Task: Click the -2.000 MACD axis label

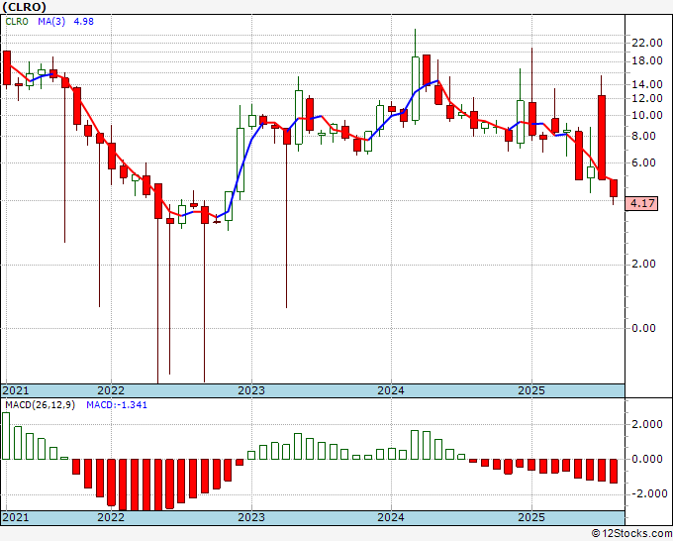Action: point(647,493)
